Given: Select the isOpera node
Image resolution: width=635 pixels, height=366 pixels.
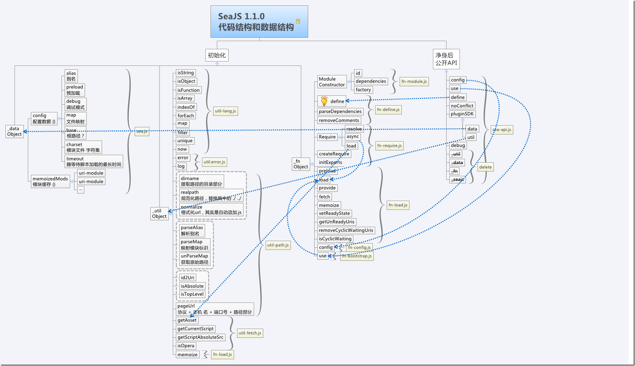Looking at the screenshot, I should 186,346.
